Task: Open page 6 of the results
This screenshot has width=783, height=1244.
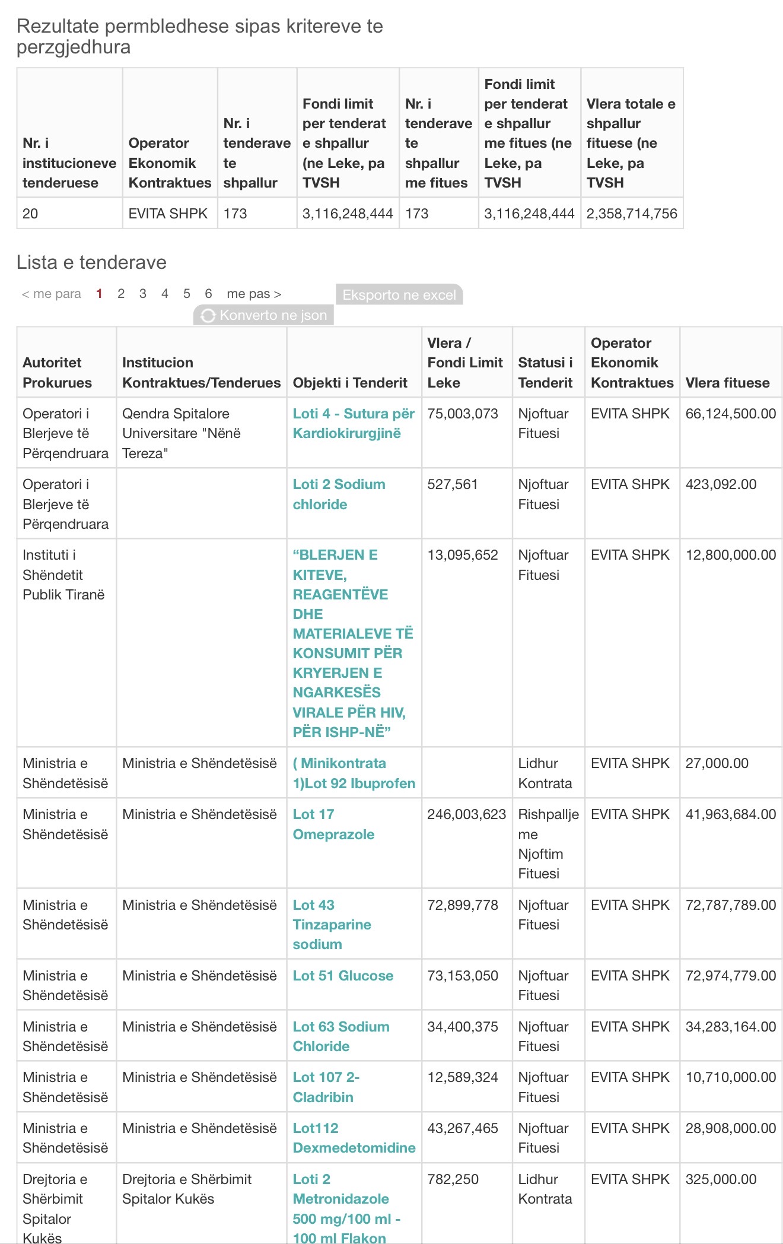Action: [x=208, y=294]
